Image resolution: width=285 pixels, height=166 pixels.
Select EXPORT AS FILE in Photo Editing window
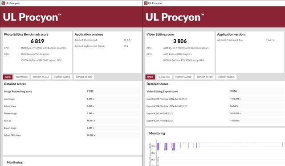(41, 77)
